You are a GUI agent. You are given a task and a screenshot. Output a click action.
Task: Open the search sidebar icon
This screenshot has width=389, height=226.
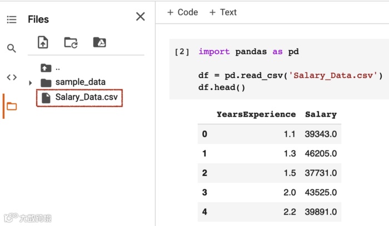click(12, 48)
